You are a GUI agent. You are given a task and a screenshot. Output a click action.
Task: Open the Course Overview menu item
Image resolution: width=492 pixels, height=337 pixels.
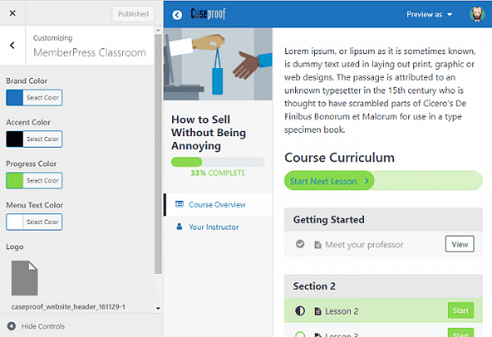click(218, 205)
